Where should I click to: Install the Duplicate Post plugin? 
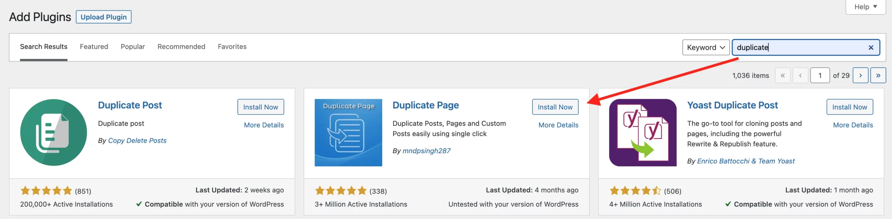pos(261,107)
